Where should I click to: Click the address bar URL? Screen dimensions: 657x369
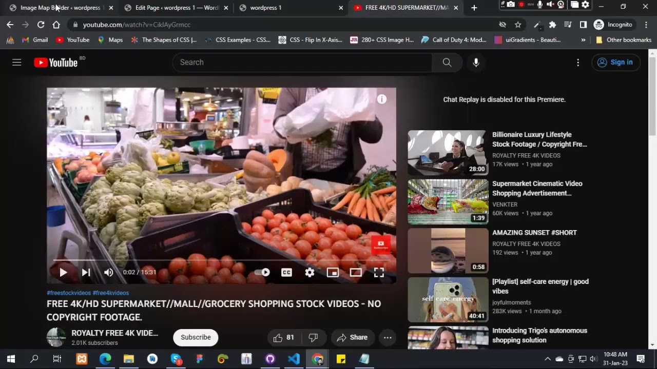[137, 25]
